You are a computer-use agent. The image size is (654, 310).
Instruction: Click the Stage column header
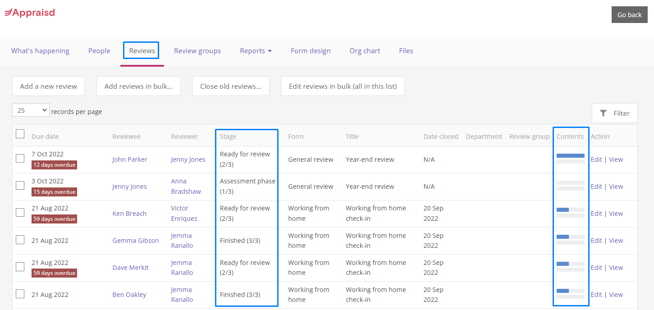pyautogui.click(x=228, y=137)
